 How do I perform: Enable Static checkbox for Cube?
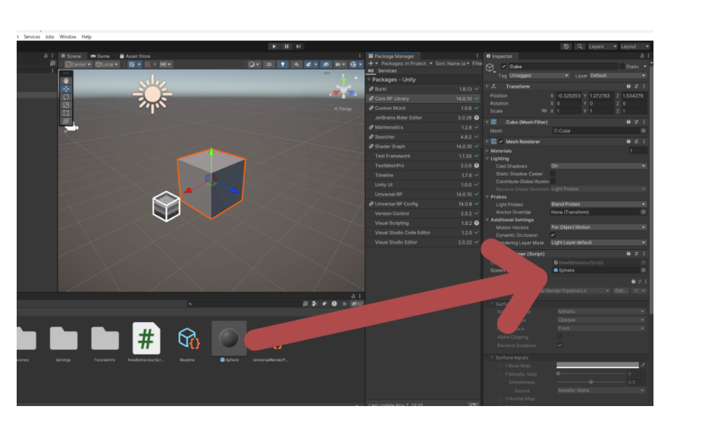point(622,67)
